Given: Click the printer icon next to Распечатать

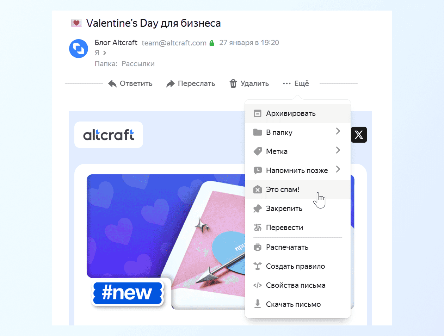Looking at the screenshot, I should click(258, 247).
